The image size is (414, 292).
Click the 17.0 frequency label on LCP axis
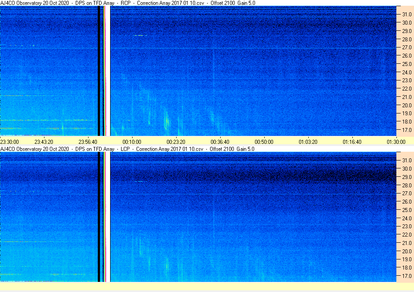pyautogui.click(x=407, y=276)
